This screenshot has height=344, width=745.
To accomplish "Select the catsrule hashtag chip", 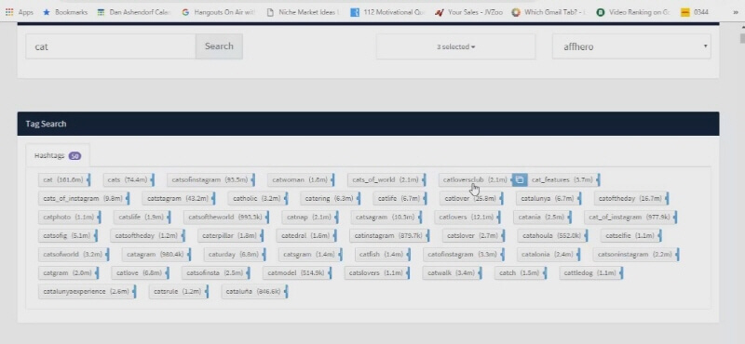I will (x=179, y=291).
